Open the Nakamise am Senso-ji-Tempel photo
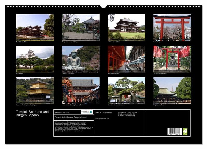The image size is (207, 149). (81, 91)
